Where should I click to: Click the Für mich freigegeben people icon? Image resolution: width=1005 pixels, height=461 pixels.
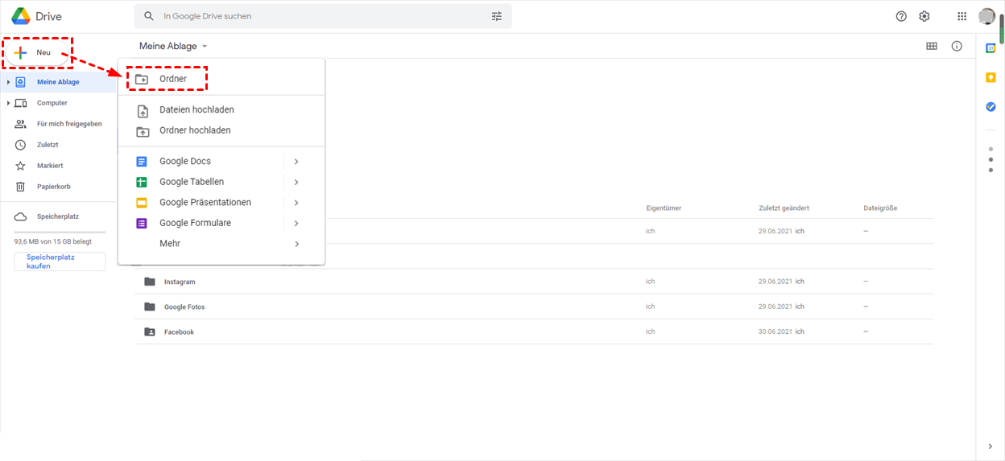(x=20, y=124)
